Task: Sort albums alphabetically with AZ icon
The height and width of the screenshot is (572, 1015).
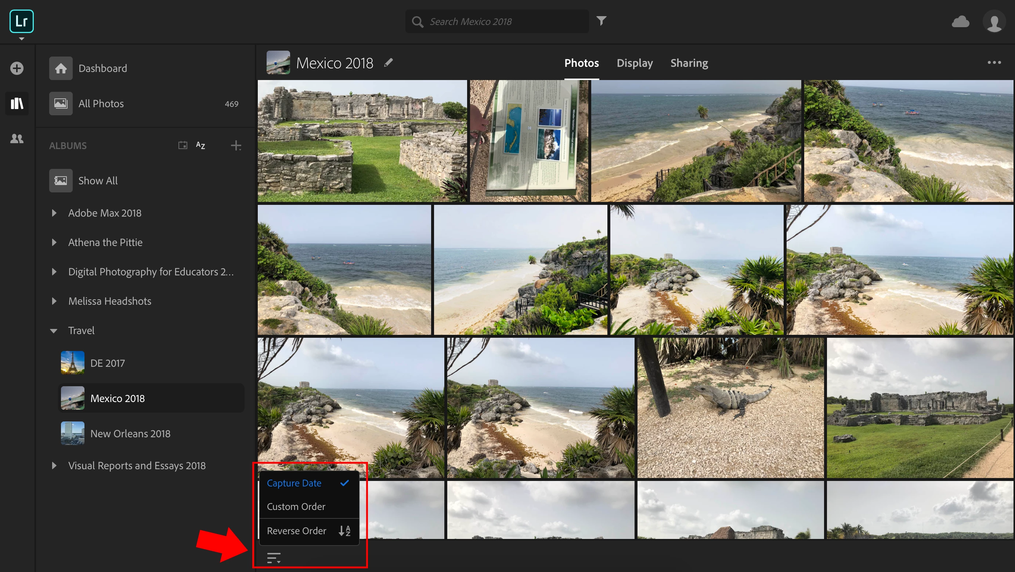Action: tap(201, 145)
